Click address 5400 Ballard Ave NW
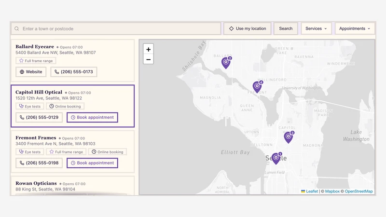 (x=55, y=53)
